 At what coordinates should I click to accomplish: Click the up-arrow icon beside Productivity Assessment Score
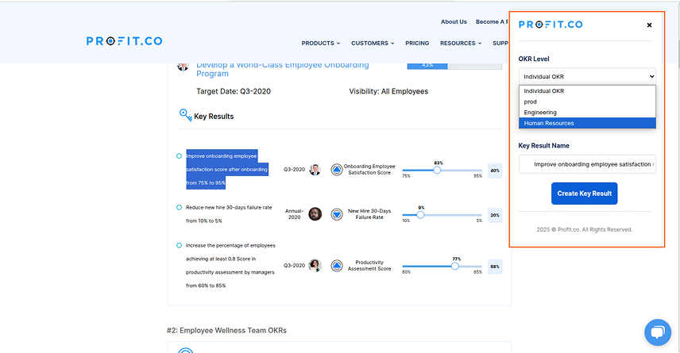(337, 266)
